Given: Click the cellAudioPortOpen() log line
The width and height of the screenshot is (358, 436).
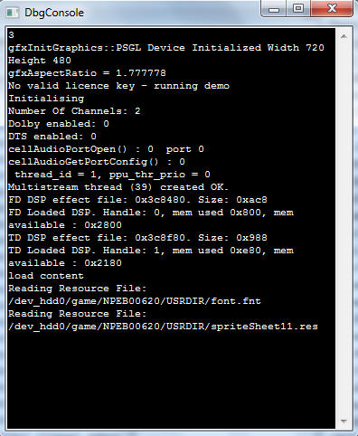Looking at the screenshot, I should click(x=106, y=149).
